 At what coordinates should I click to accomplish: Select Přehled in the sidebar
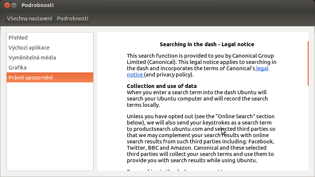50,38
